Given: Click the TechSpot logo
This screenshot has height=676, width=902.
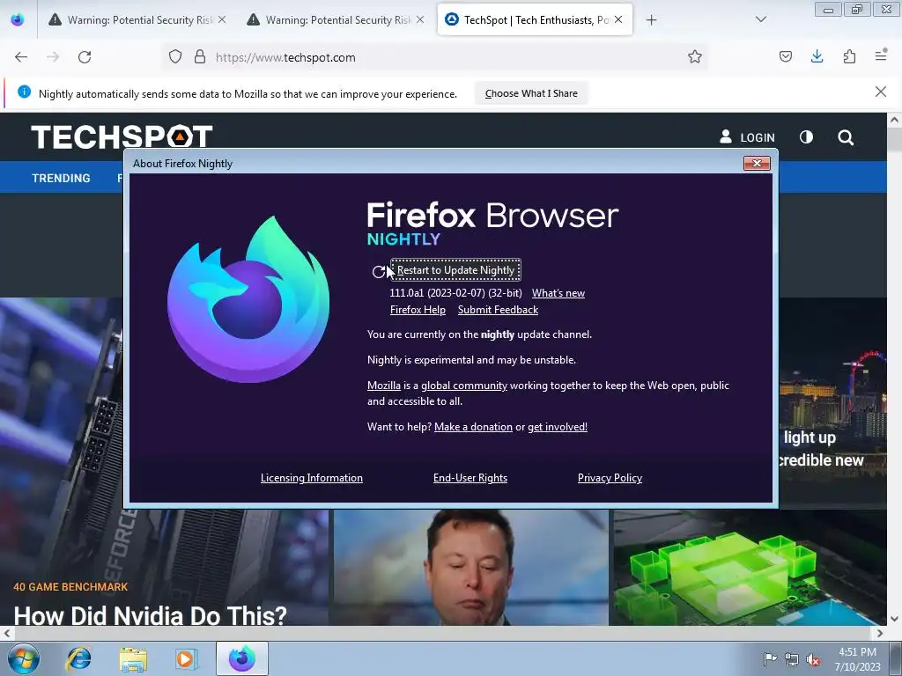Looking at the screenshot, I should click(x=122, y=136).
